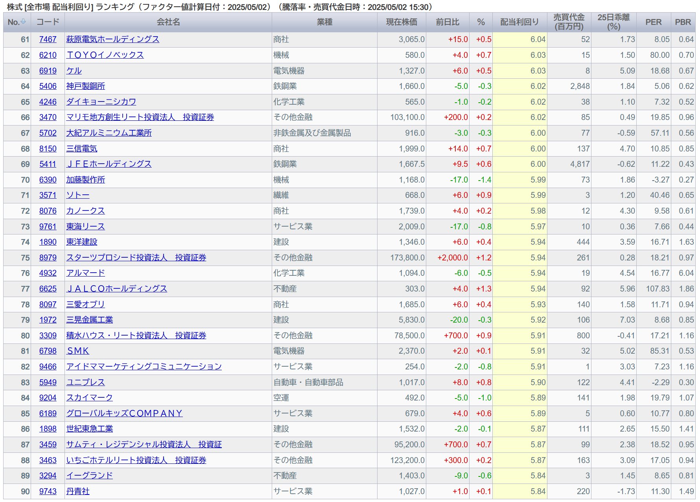This screenshot has height=502, width=700.
Task: Sort by the PBR column header
Action: coord(683,22)
